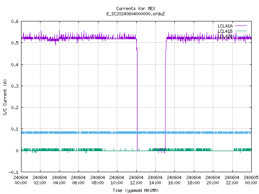Click the 08:00 x-axis tick label

[98, 183]
